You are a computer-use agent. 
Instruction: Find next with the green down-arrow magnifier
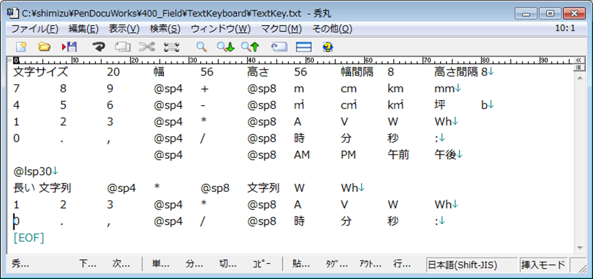point(225,47)
